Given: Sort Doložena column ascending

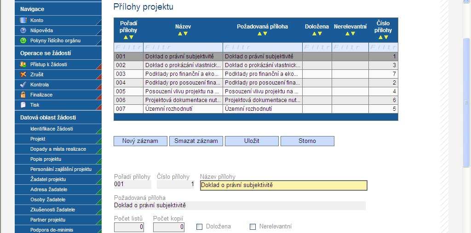Looking at the screenshot, I should pyautogui.click(x=314, y=34).
